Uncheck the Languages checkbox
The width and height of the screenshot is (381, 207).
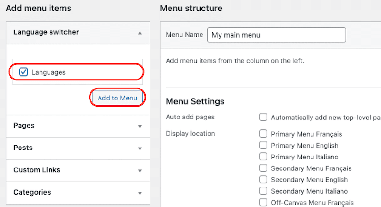point(23,72)
